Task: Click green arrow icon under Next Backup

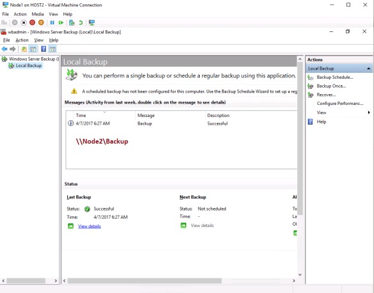Action: coord(183,225)
